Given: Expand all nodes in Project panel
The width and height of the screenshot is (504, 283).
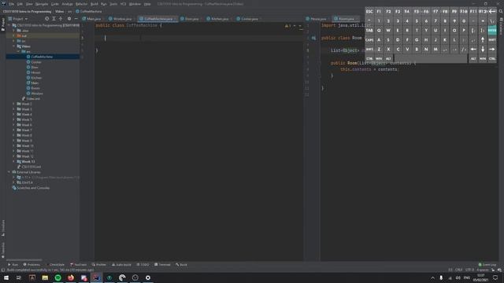Looking at the screenshot, I should (x=54, y=19).
